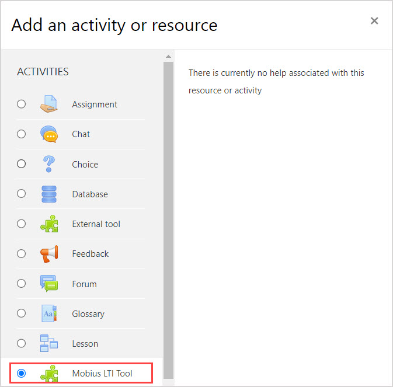
Task: Select the Choice radio button
Action: (21, 164)
